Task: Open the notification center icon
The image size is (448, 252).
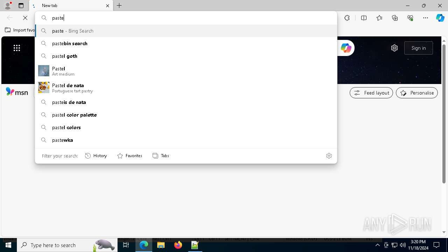Action: tap(436, 245)
